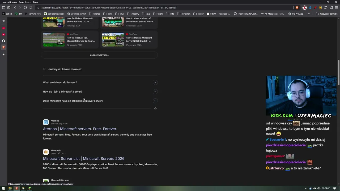
Task: Go back to the previous page
Action: (x=15, y=8)
